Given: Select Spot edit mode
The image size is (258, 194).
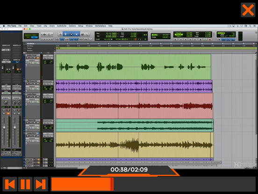Looking at the screenshot, I should (35, 35).
